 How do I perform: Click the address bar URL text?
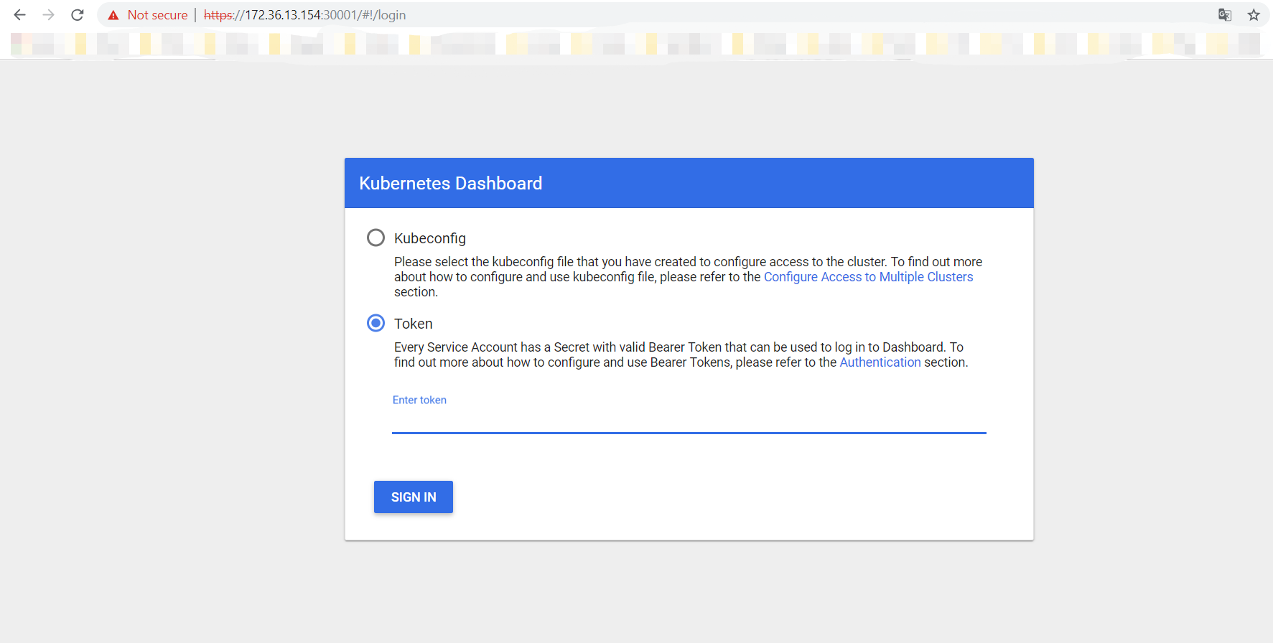(304, 15)
